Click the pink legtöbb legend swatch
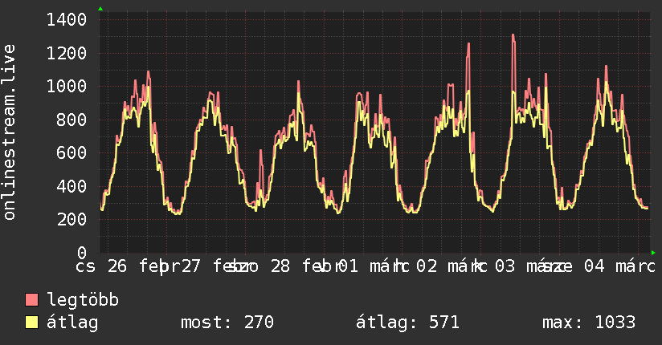The width and height of the screenshot is (662, 345). coord(31,299)
